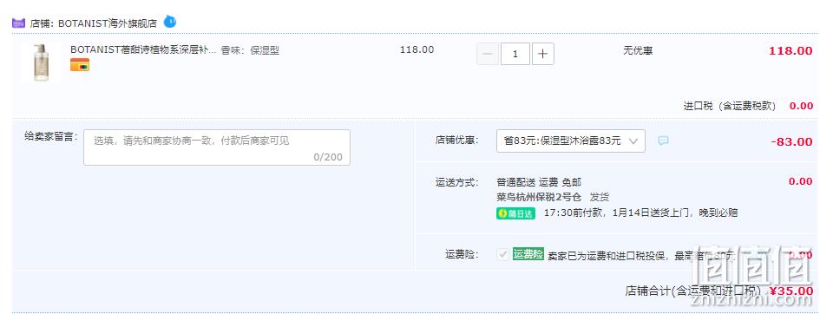Click the credit card payment icon
The height and width of the screenshot is (314, 820).
(80, 65)
